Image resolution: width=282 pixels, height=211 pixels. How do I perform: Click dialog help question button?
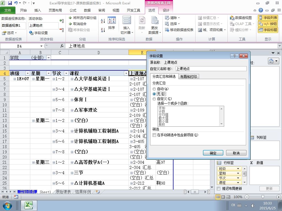(x=234, y=56)
